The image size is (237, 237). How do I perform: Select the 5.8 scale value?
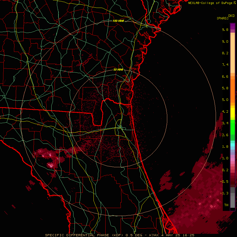point(225,88)
